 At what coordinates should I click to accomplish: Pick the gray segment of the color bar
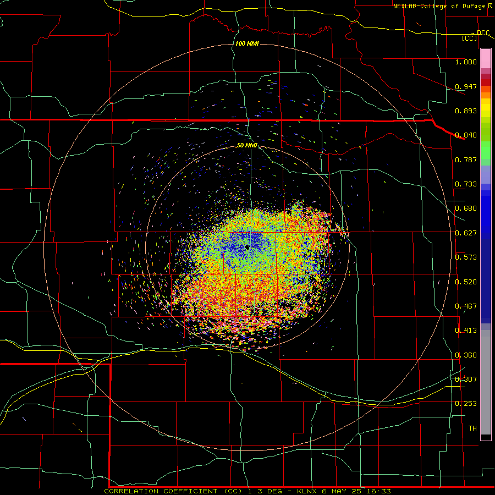click(x=486, y=382)
